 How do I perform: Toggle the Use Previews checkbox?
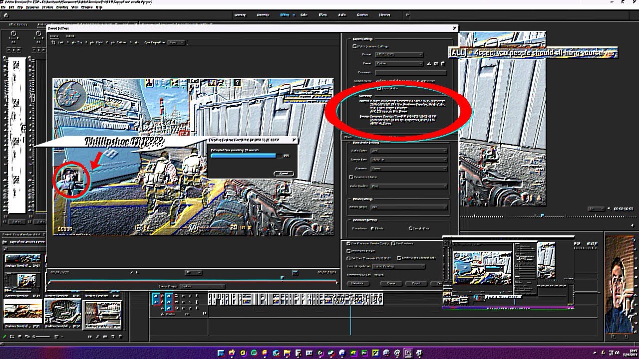click(x=394, y=244)
